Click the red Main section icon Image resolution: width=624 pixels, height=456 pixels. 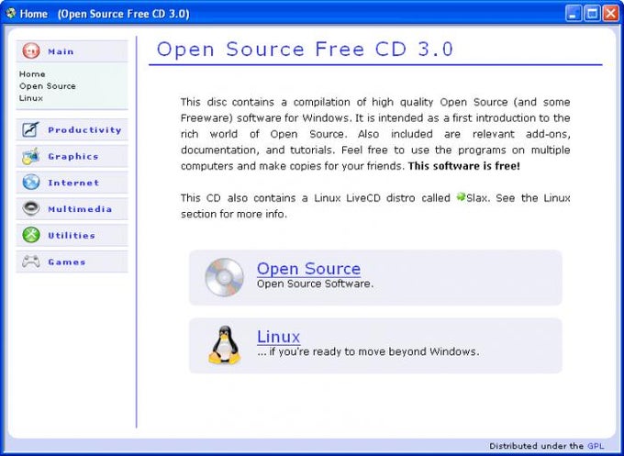(31, 51)
